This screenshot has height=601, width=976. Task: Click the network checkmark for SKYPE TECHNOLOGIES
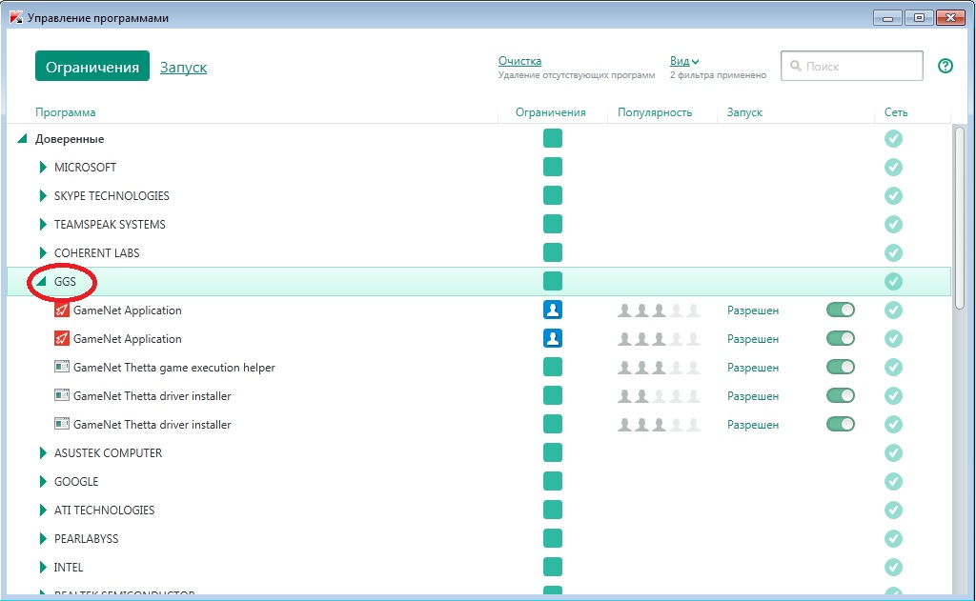point(893,196)
